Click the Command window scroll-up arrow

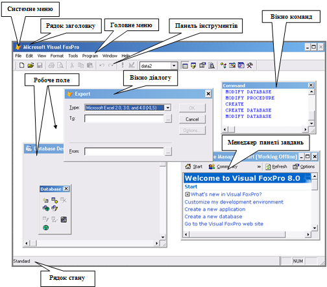point(311,92)
